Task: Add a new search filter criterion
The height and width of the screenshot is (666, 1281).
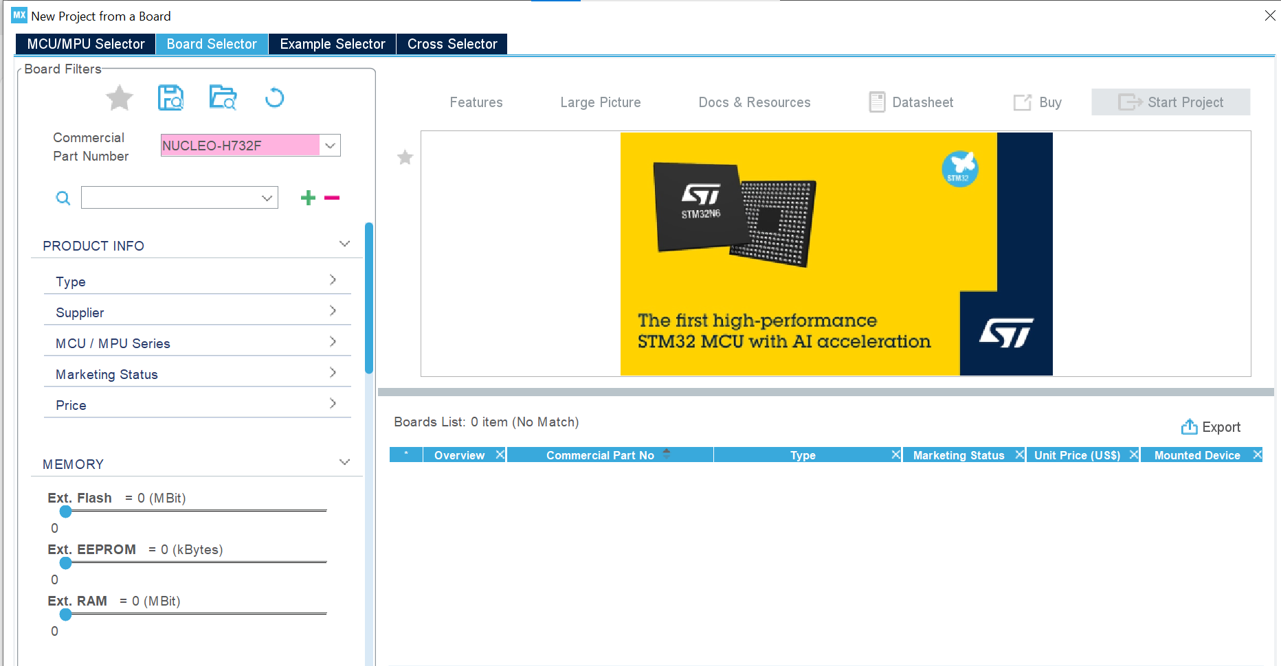Action: click(x=308, y=198)
